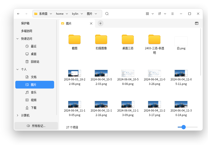
Task: Open 视频 in the sidebar
Action: [34, 100]
